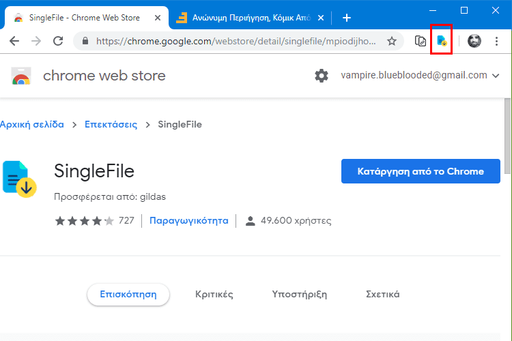Select the Σχετικά tab

point(382,295)
